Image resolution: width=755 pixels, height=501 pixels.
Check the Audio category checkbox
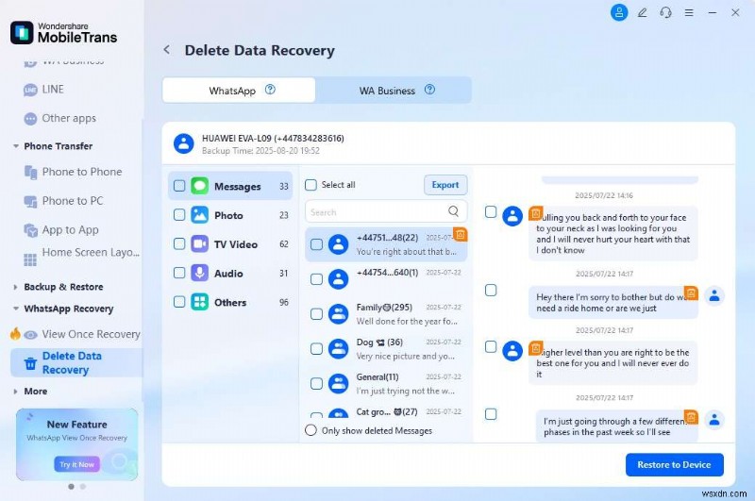(x=179, y=273)
